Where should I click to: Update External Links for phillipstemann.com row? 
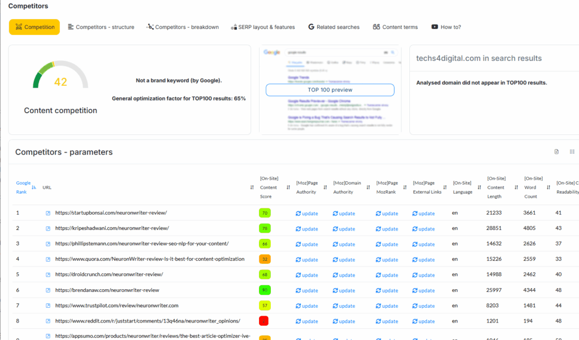(x=424, y=244)
